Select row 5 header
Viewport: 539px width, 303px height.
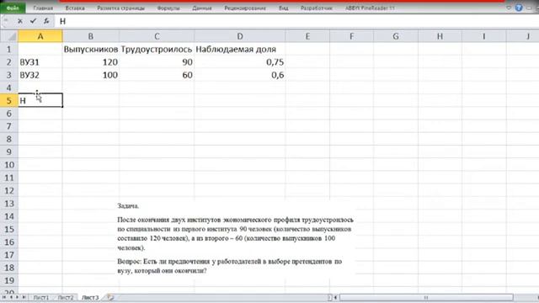coord(9,101)
